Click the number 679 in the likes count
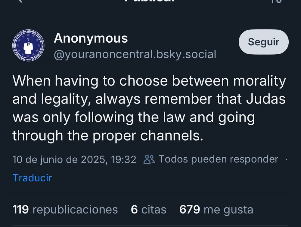Screen dimensions: 301x227 point(190,209)
